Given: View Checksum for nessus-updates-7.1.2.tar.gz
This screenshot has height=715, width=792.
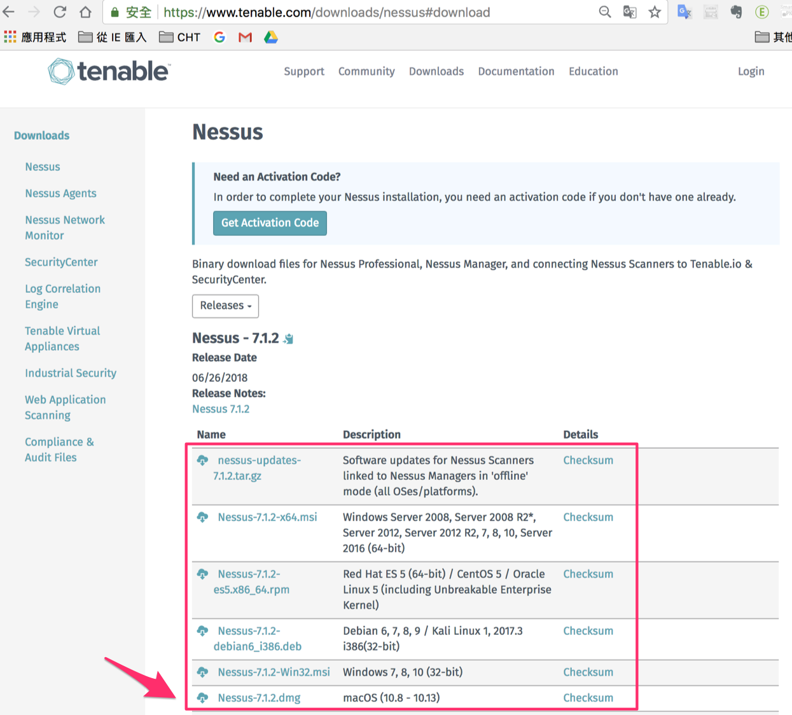Looking at the screenshot, I should coord(588,460).
